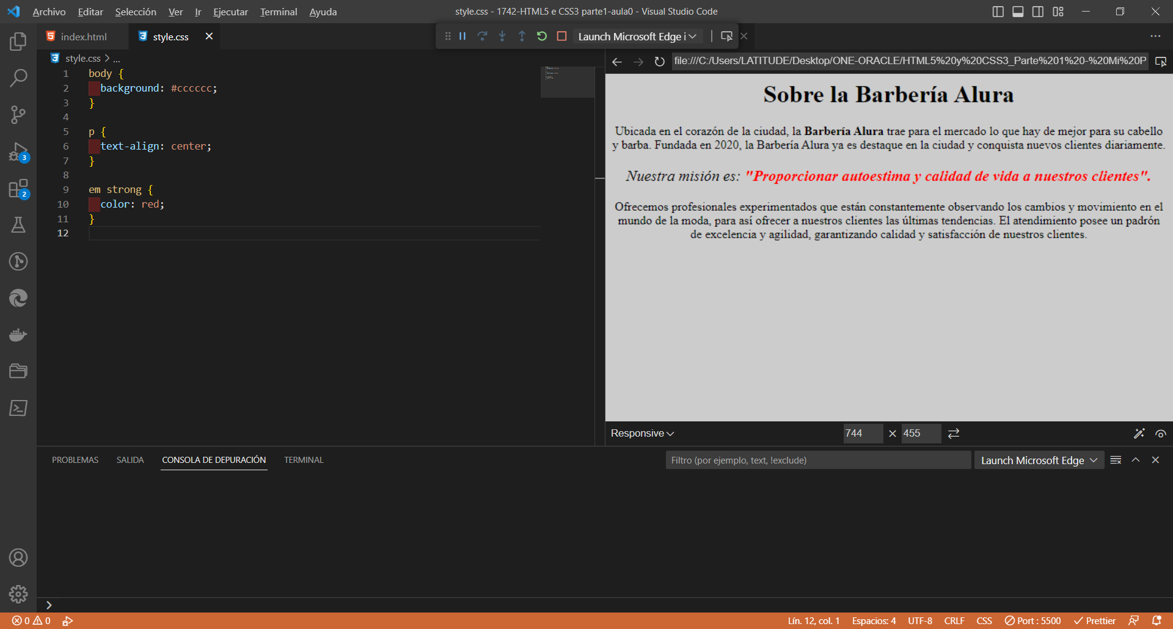Click the viewport height field 455
The height and width of the screenshot is (629, 1173).
pyautogui.click(x=921, y=433)
